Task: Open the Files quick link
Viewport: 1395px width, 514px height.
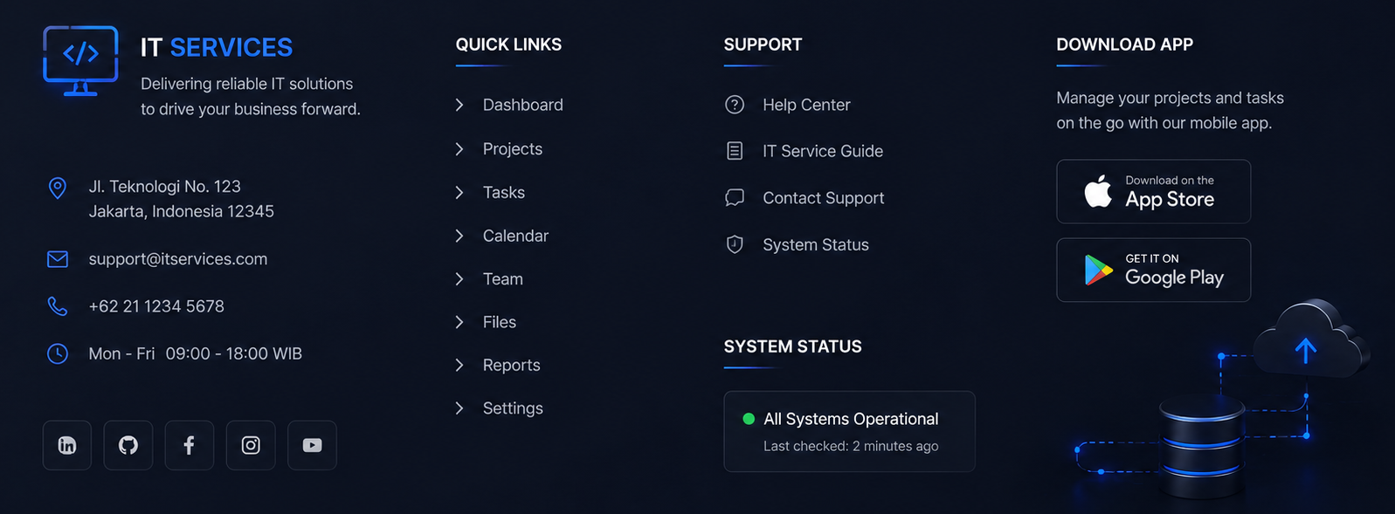Action: [500, 322]
